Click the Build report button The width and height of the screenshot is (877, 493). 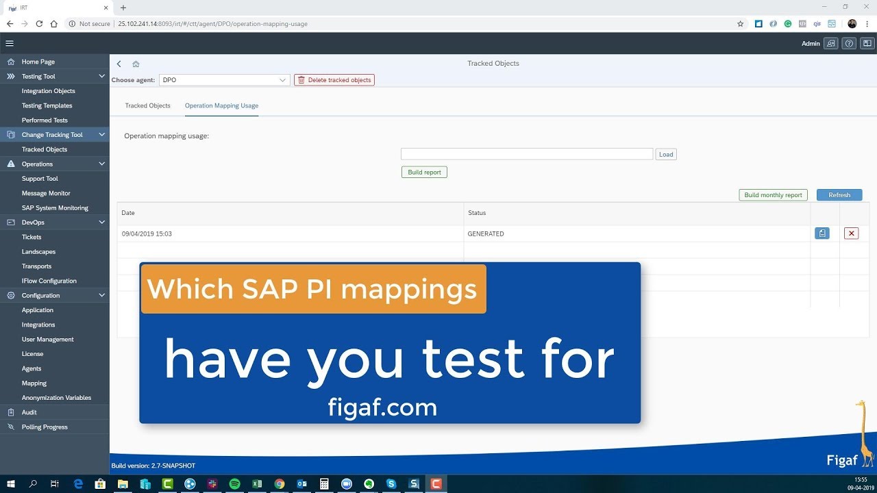tap(424, 173)
